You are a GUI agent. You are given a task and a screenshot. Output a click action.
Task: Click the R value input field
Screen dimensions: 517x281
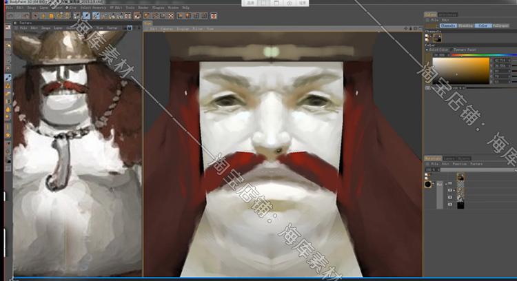pos(503,71)
